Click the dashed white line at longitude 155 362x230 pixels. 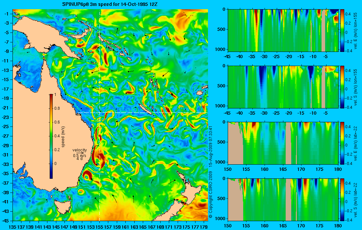[99, 115]
